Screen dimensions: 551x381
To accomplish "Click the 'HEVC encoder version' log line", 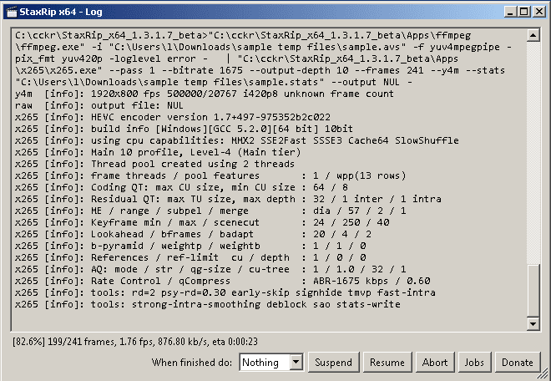I will coord(173,117).
